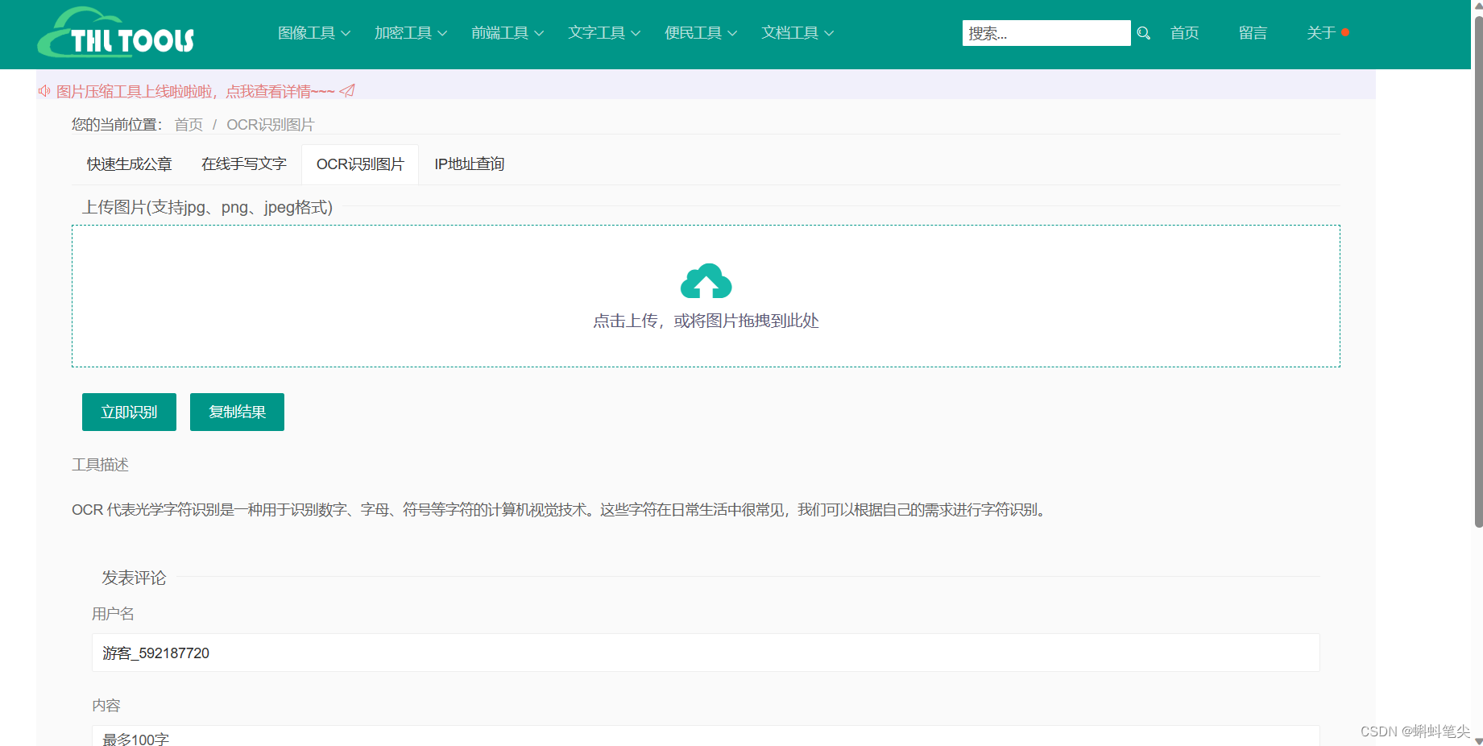This screenshot has width=1483, height=746.
Task: Click the scrollbar down arrow
Action: coord(1478,741)
